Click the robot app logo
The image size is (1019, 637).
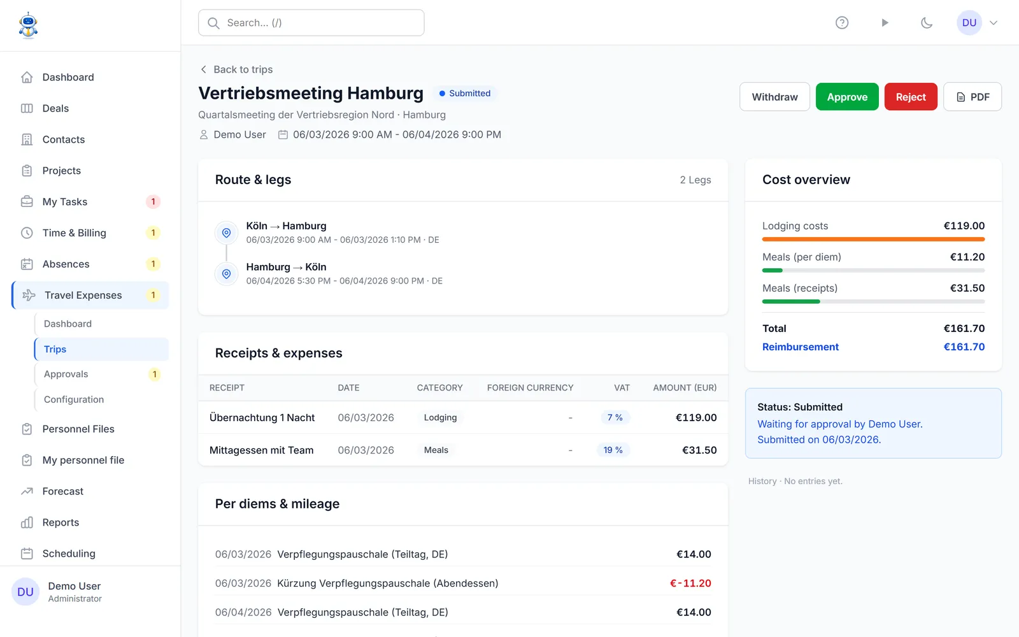click(x=28, y=25)
